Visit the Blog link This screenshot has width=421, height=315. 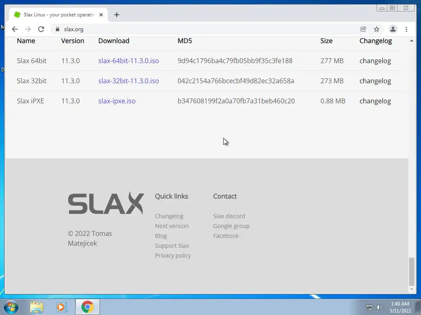tap(161, 236)
